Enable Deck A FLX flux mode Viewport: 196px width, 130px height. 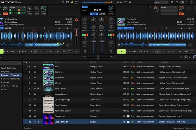point(18,51)
